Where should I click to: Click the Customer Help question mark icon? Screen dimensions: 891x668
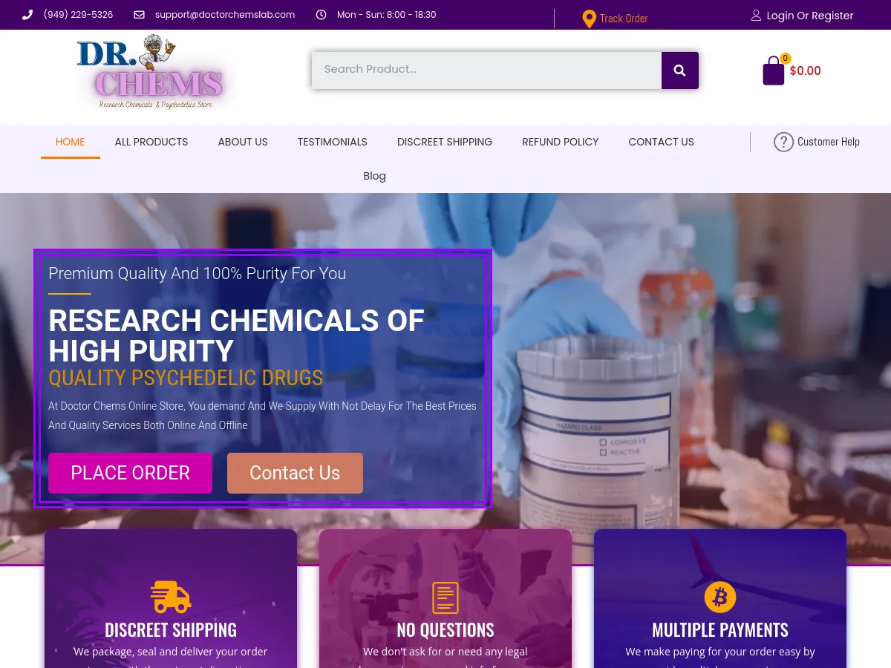click(x=783, y=142)
